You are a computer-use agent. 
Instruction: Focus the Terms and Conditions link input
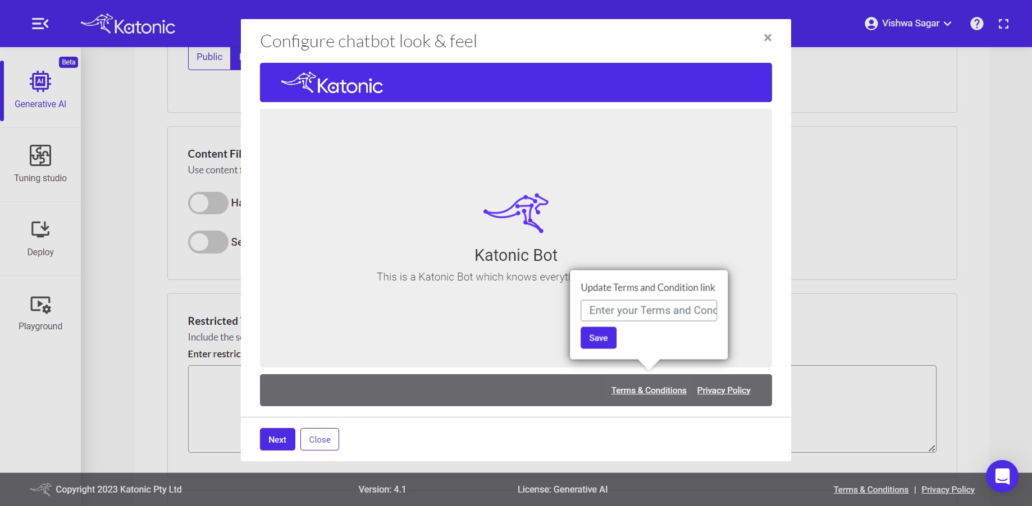coord(649,310)
